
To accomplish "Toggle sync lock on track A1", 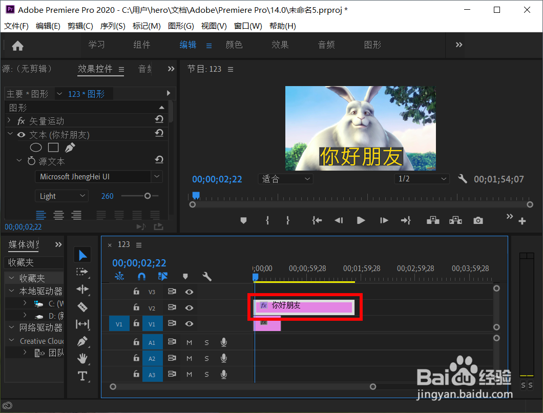I will [172, 342].
